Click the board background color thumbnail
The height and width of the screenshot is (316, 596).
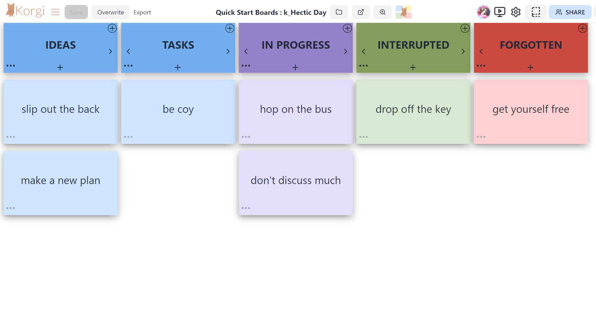point(403,12)
